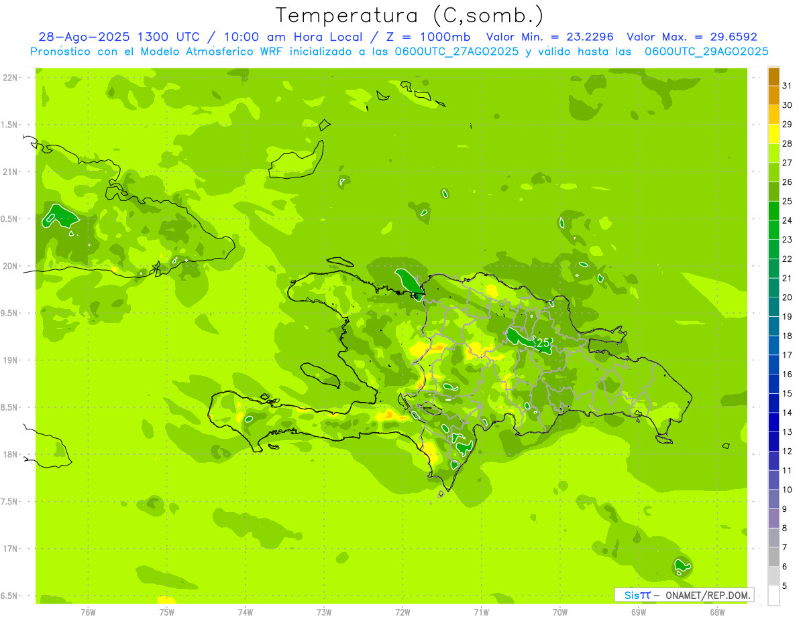
Task: Click the legend value "31"
Action: point(788,86)
